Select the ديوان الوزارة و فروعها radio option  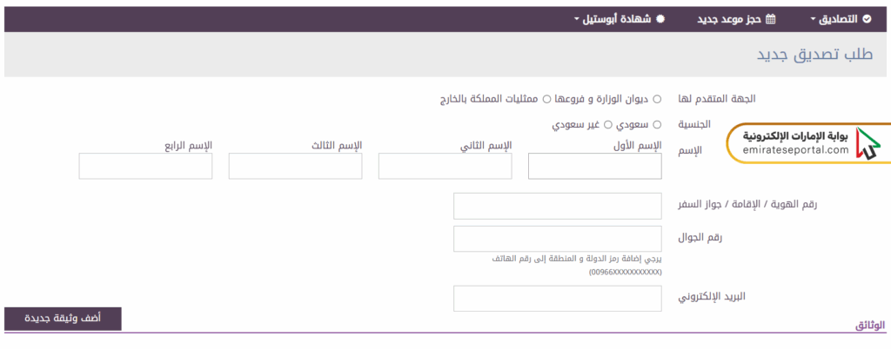pos(657,99)
